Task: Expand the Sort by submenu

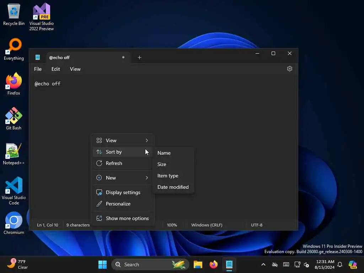Action: click(x=122, y=152)
